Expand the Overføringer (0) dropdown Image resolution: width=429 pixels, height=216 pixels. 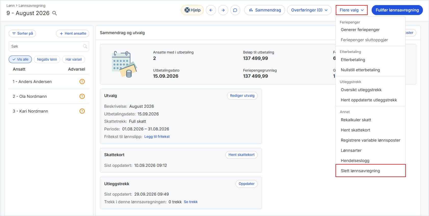tap(309, 10)
